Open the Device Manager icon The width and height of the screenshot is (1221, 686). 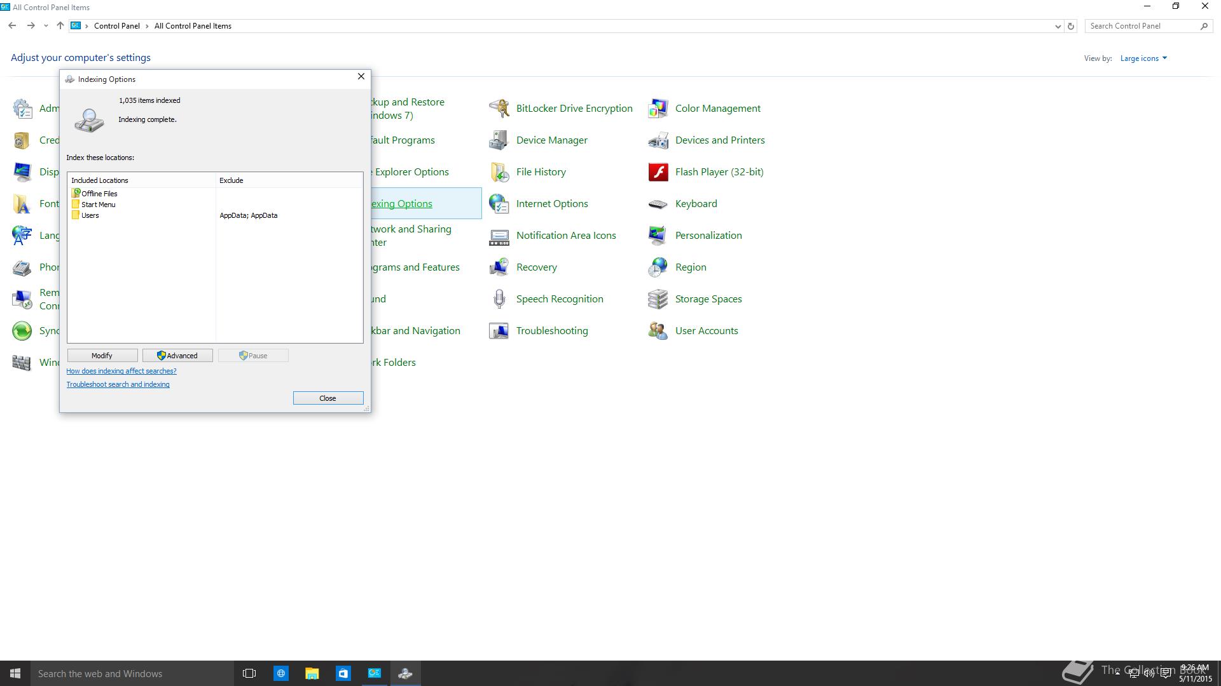click(499, 140)
